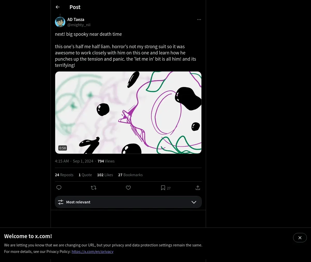Click the Sep 1, 2024 timestamp
This screenshot has width=311, height=262.
[83, 161]
